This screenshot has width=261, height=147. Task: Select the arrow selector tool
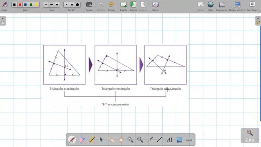pos(101,140)
